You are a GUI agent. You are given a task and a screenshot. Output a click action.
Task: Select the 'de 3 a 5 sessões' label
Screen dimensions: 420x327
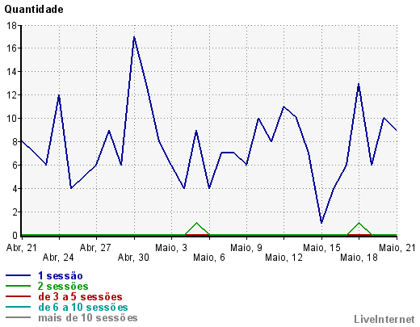tap(80, 296)
